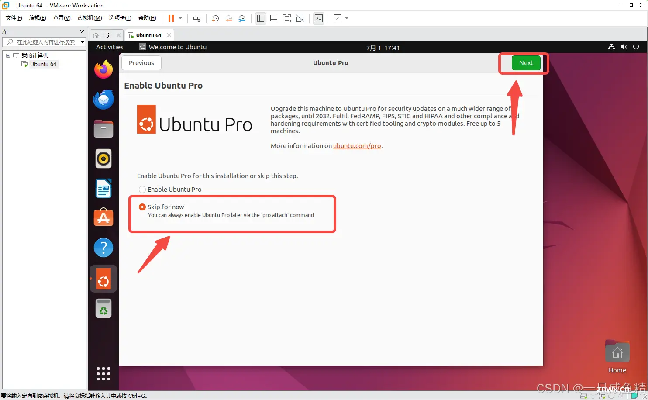648x400 pixels.
Task: Open the power options dropdown next to pause
Action: click(x=180, y=18)
